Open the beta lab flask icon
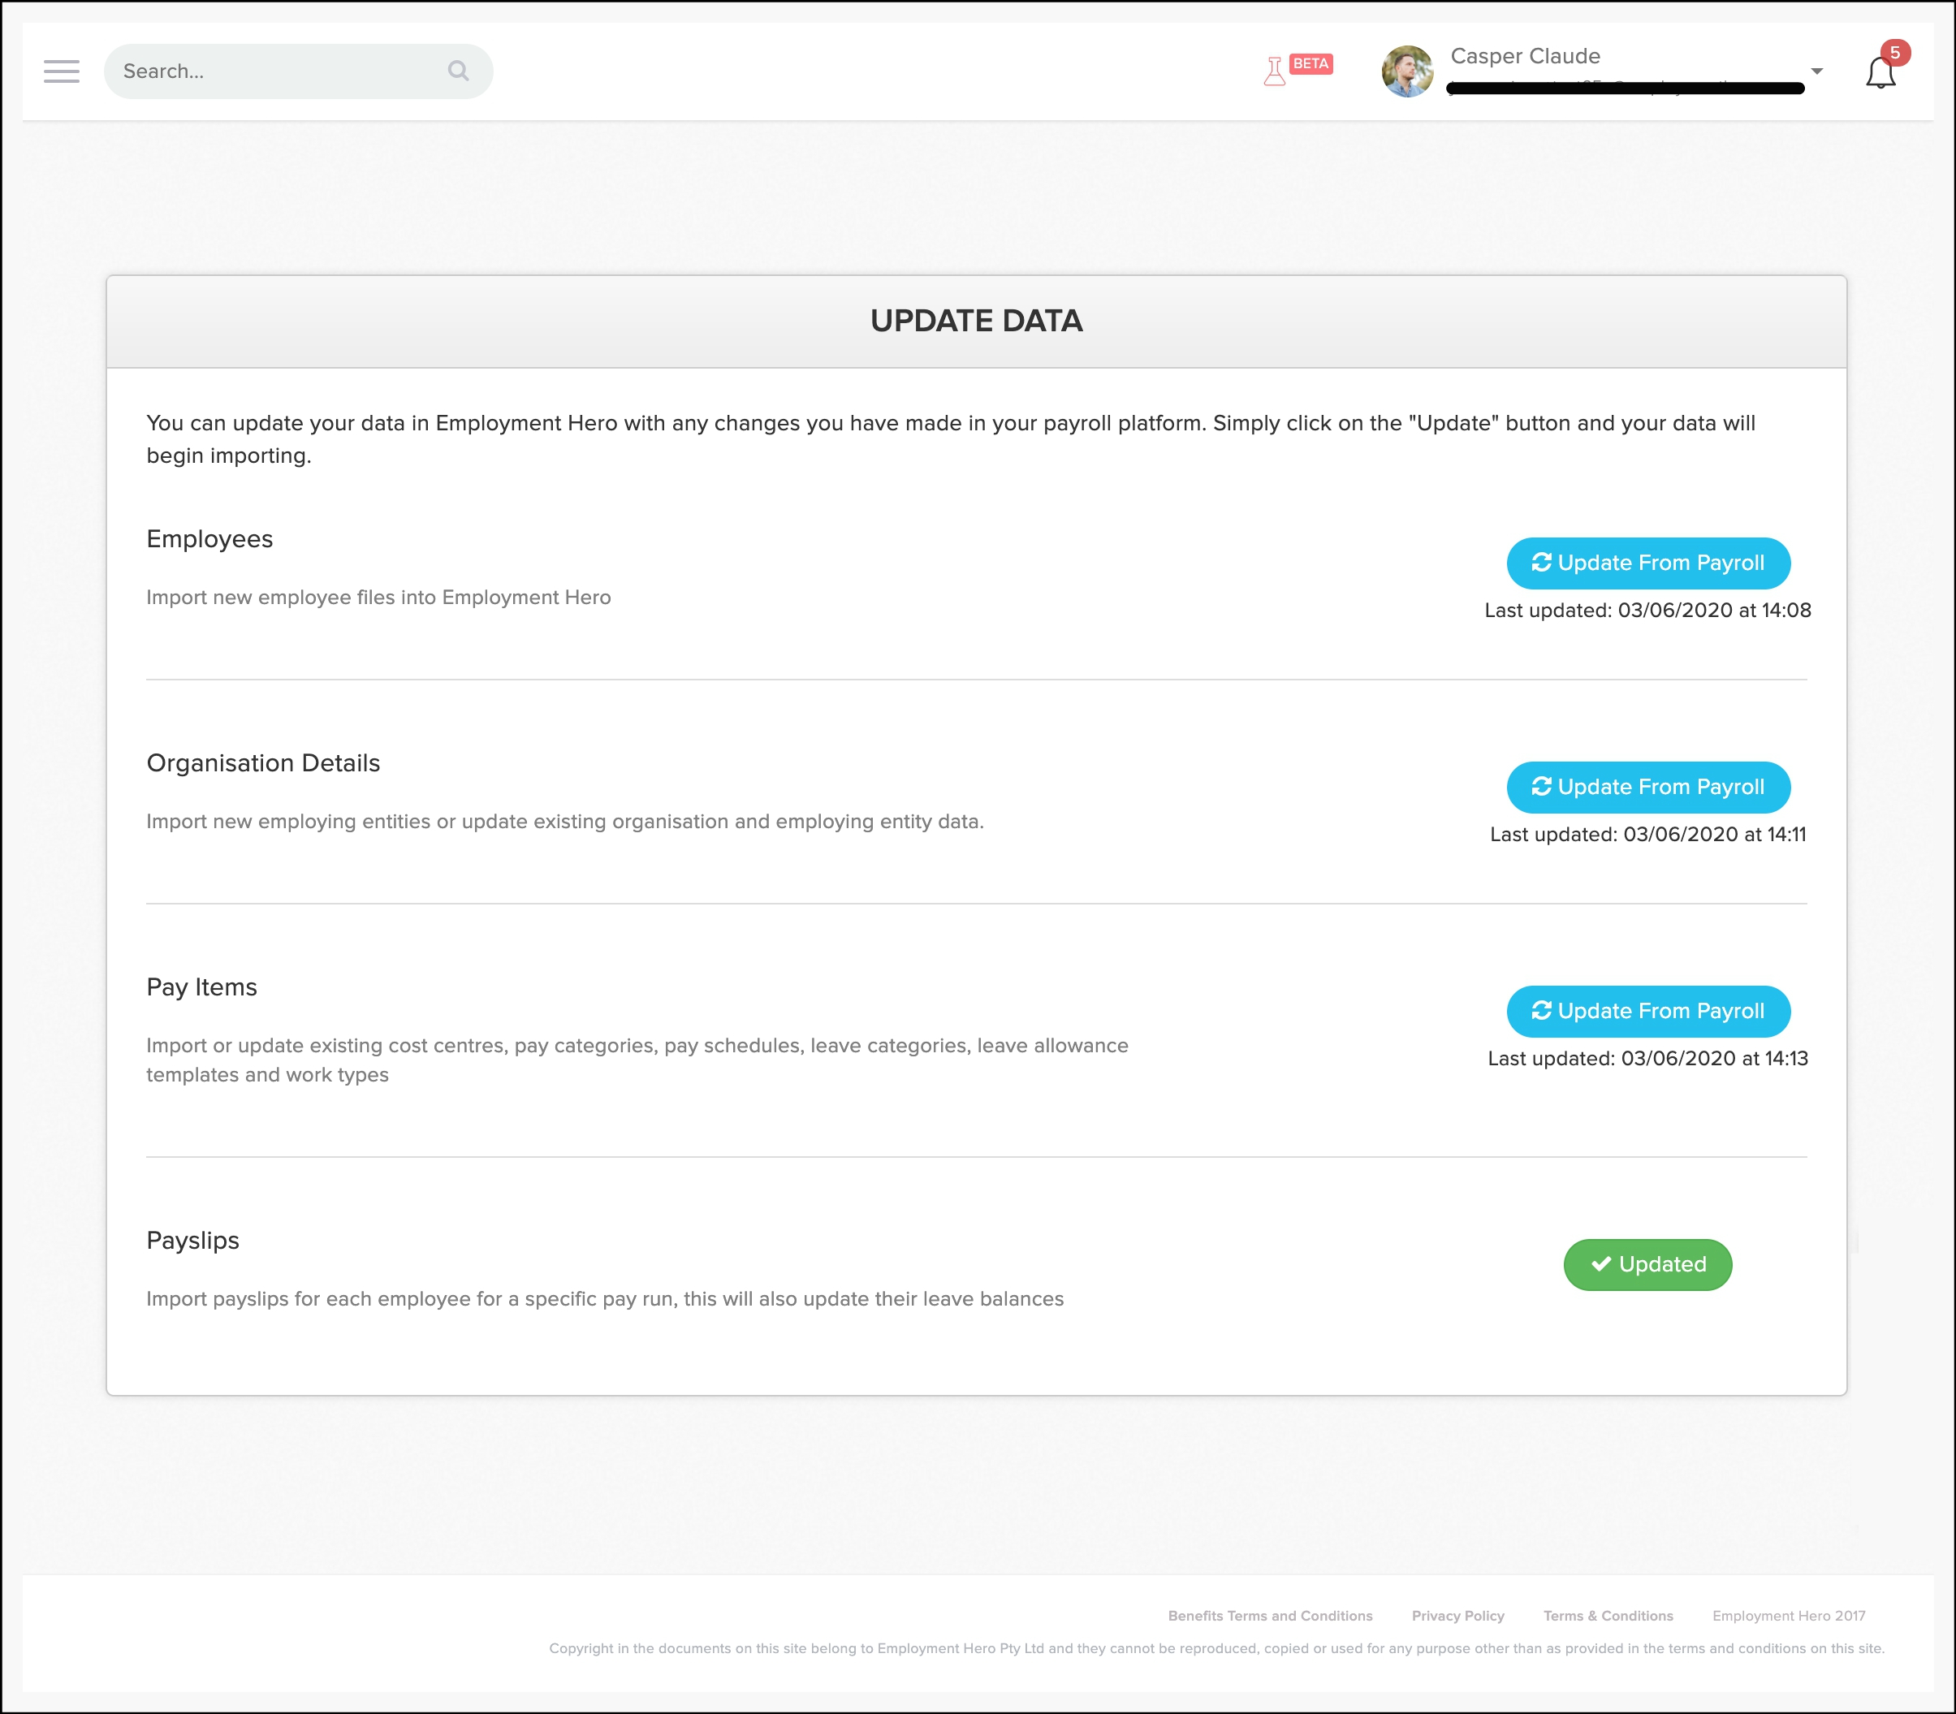Screen dimensions: 1956x1714 [x=1274, y=71]
